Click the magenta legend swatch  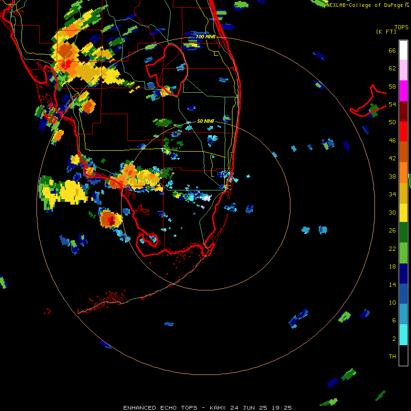403,91
